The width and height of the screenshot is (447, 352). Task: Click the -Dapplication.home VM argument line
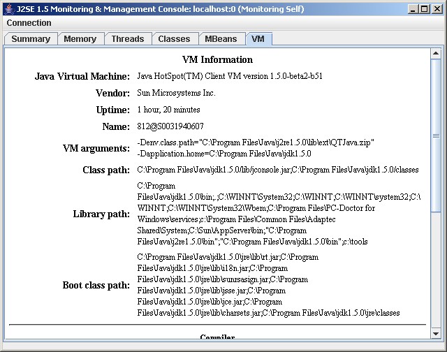(x=224, y=153)
